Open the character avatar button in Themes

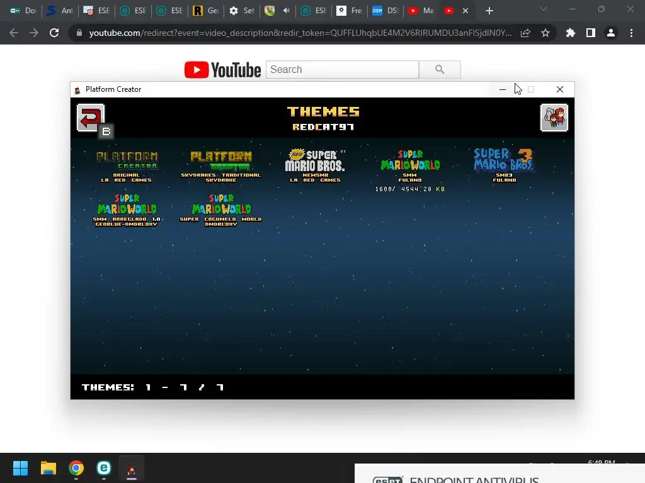(x=554, y=118)
